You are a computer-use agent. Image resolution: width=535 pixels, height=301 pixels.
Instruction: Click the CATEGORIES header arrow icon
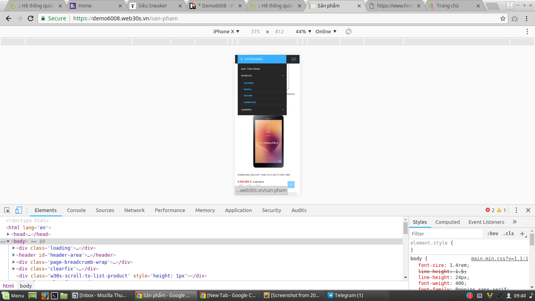click(242, 59)
